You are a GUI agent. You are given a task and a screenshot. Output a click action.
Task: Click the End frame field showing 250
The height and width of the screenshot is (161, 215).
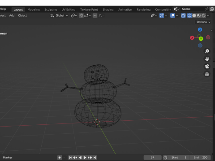(x=200, y=157)
